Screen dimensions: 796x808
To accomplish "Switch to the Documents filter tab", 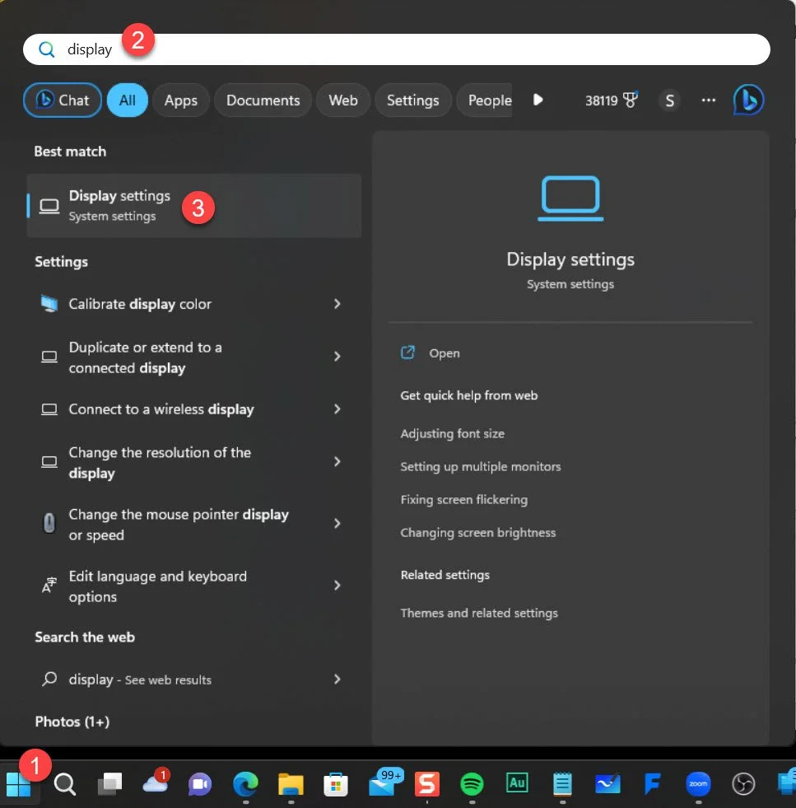I will click(x=262, y=100).
